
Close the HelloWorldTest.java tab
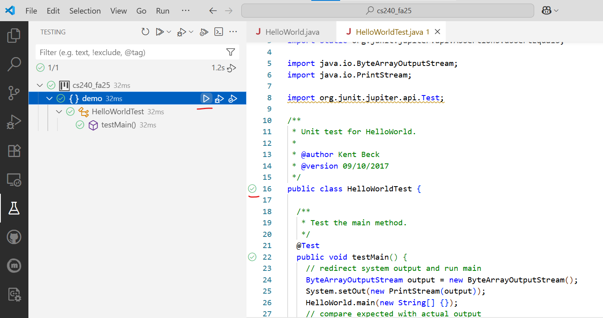[437, 32]
